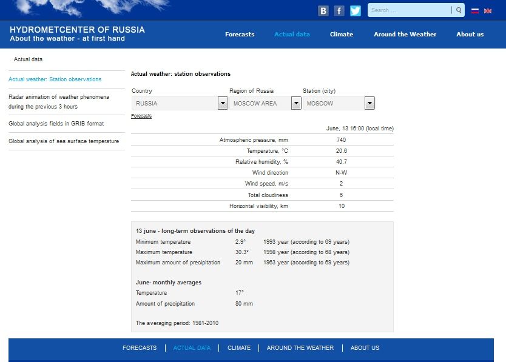
Task: Open Climate in the top navigation
Action: click(x=342, y=34)
